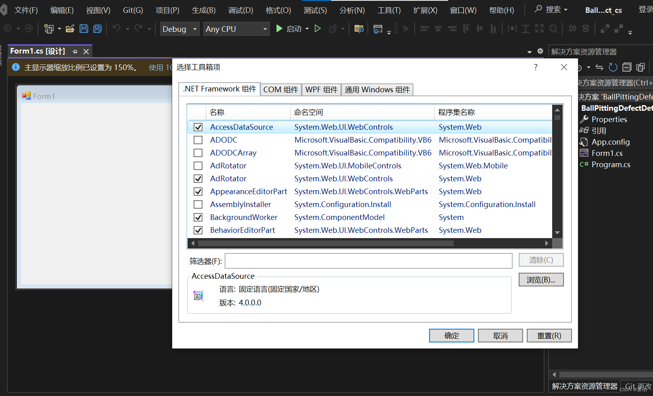Click the Start Without Debugging outline play icon
This screenshot has height=396, width=653.
(x=318, y=29)
